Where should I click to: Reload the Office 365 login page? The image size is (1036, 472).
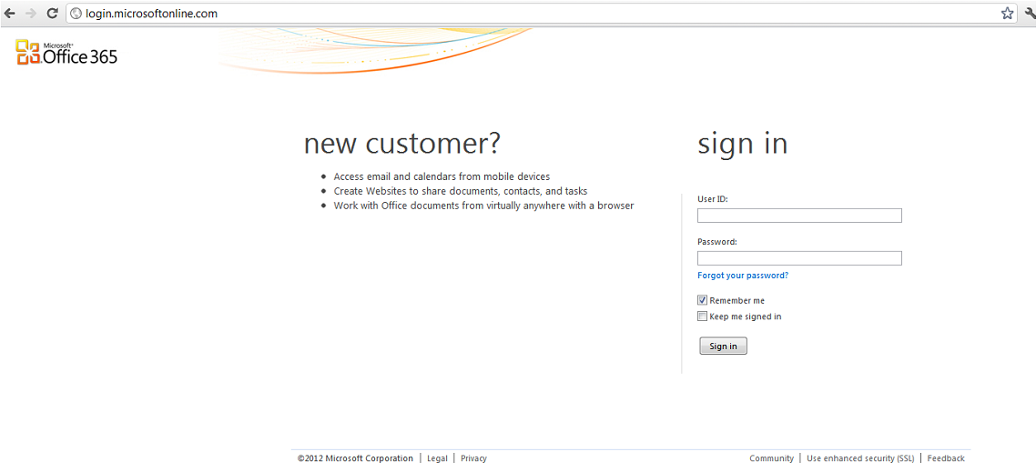click(52, 14)
